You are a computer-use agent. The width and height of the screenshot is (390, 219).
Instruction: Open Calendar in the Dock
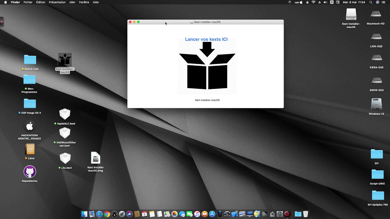point(144,214)
